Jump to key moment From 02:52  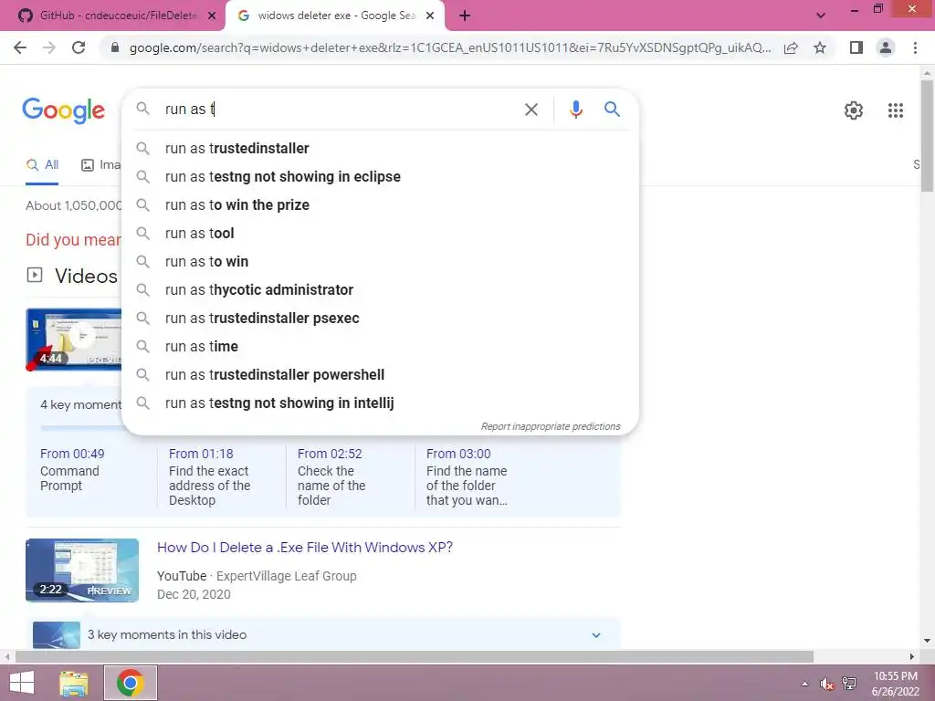pyautogui.click(x=330, y=454)
